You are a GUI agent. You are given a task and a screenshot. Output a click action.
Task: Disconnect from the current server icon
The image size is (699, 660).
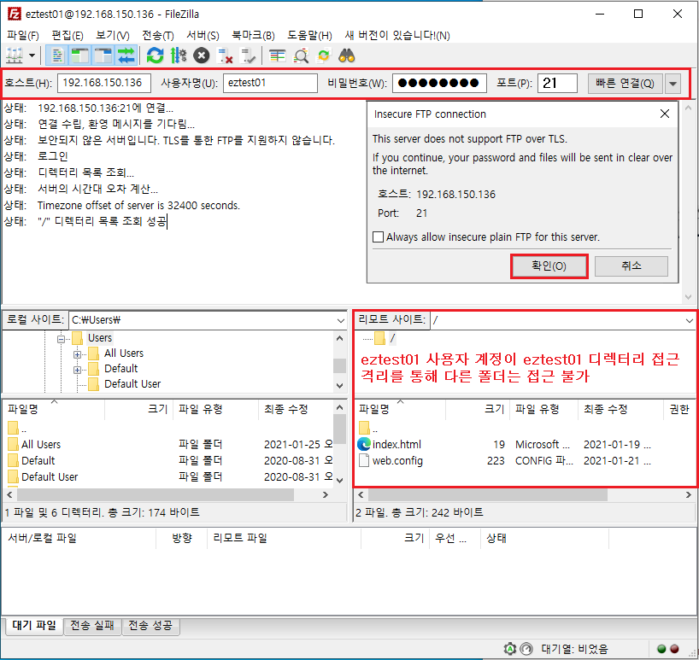(x=225, y=55)
